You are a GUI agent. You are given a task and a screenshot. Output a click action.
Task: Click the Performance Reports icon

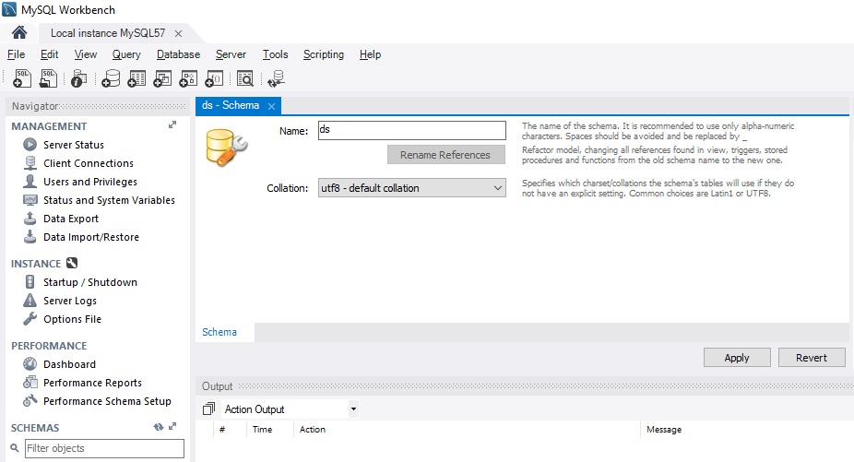point(30,383)
